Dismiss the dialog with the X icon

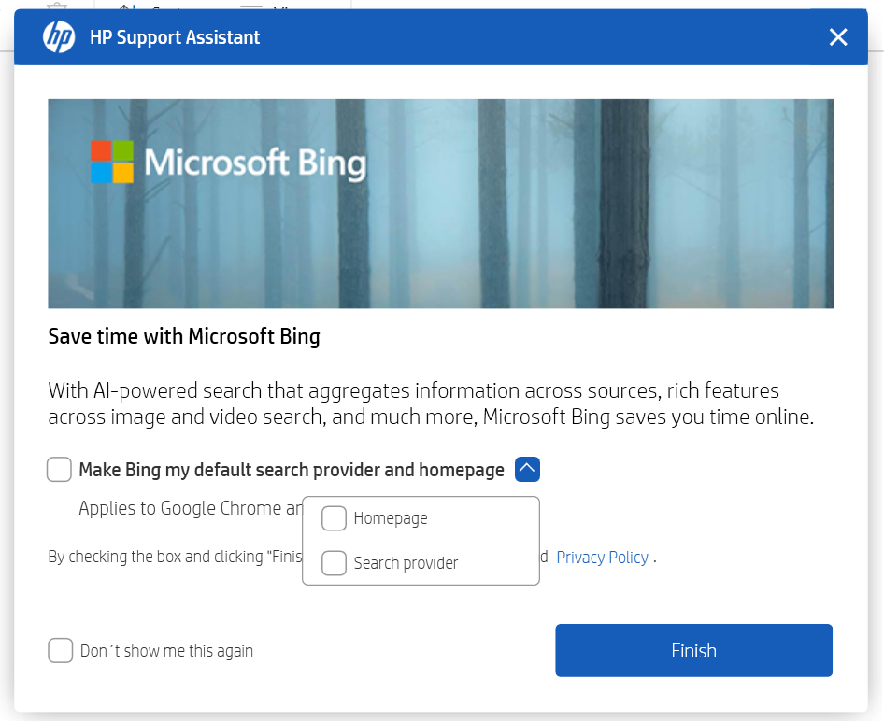coord(838,37)
